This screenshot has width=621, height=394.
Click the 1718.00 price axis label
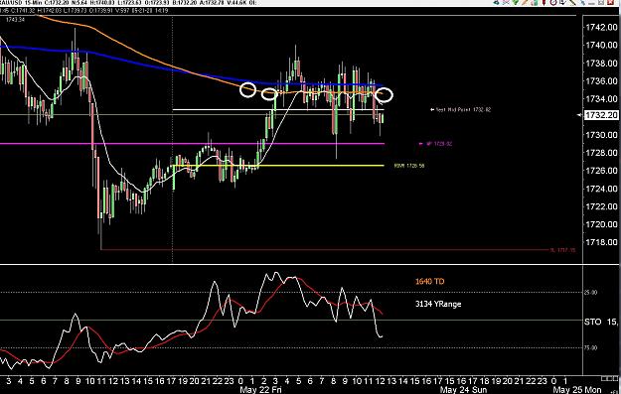[601, 242]
